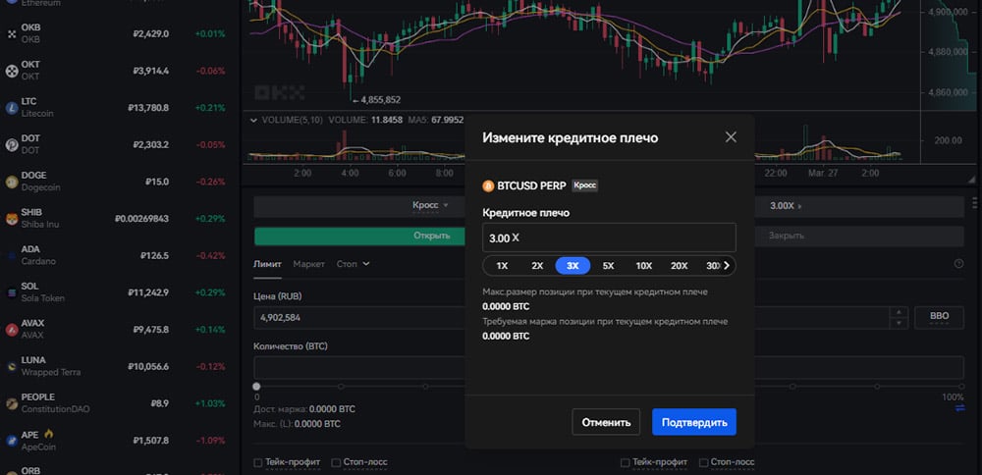Select 10X leverage preset

pos(644,265)
